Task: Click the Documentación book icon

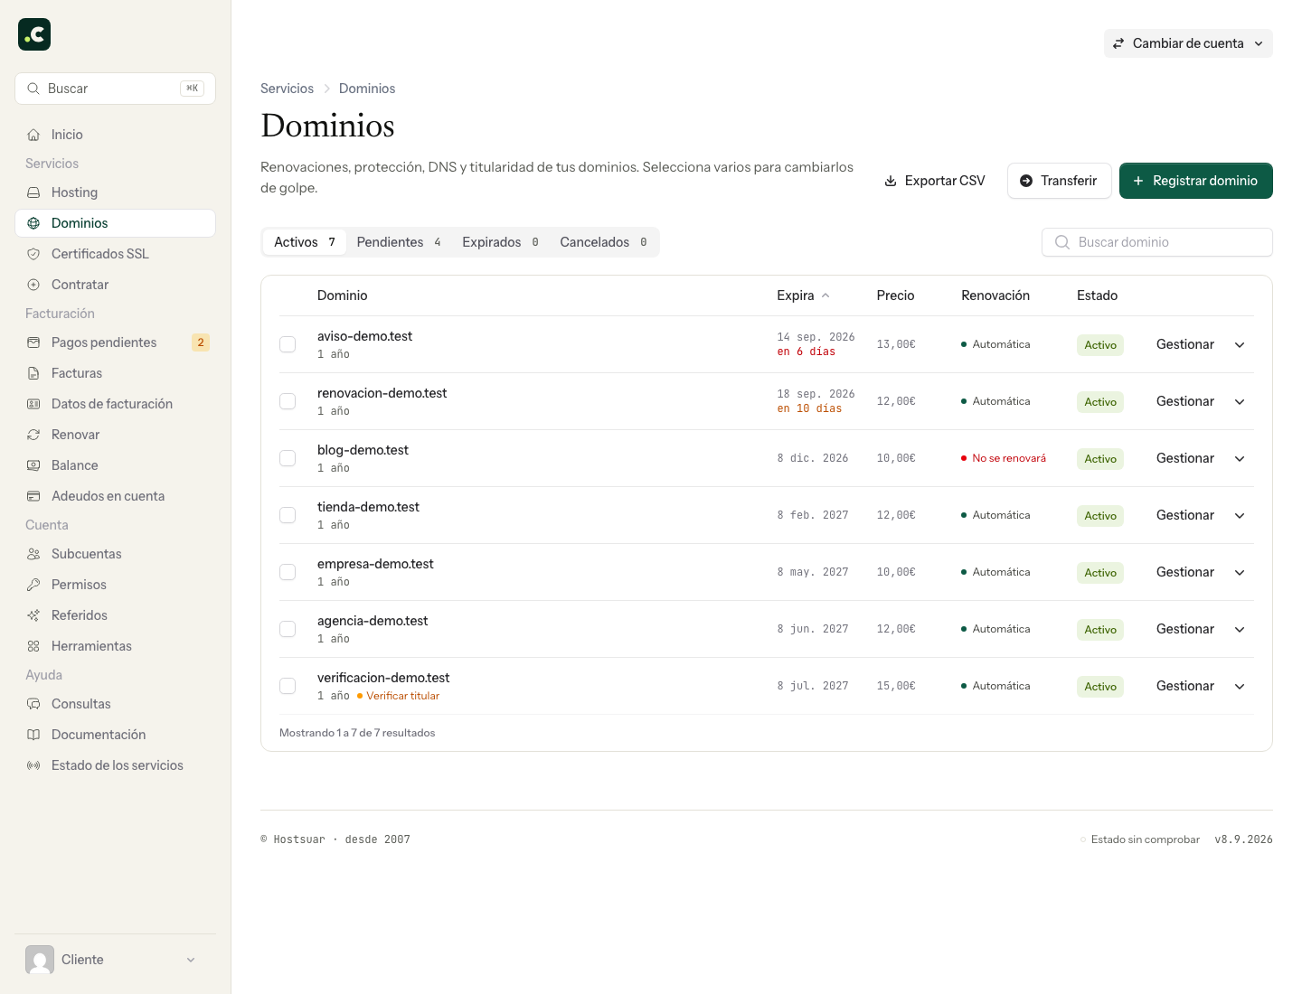Action: click(33, 735)
